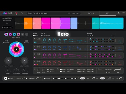The height and width of the screenshot is (94, 126).
Task: Start recording with the red record icon
Action: [x=17, y=13]
